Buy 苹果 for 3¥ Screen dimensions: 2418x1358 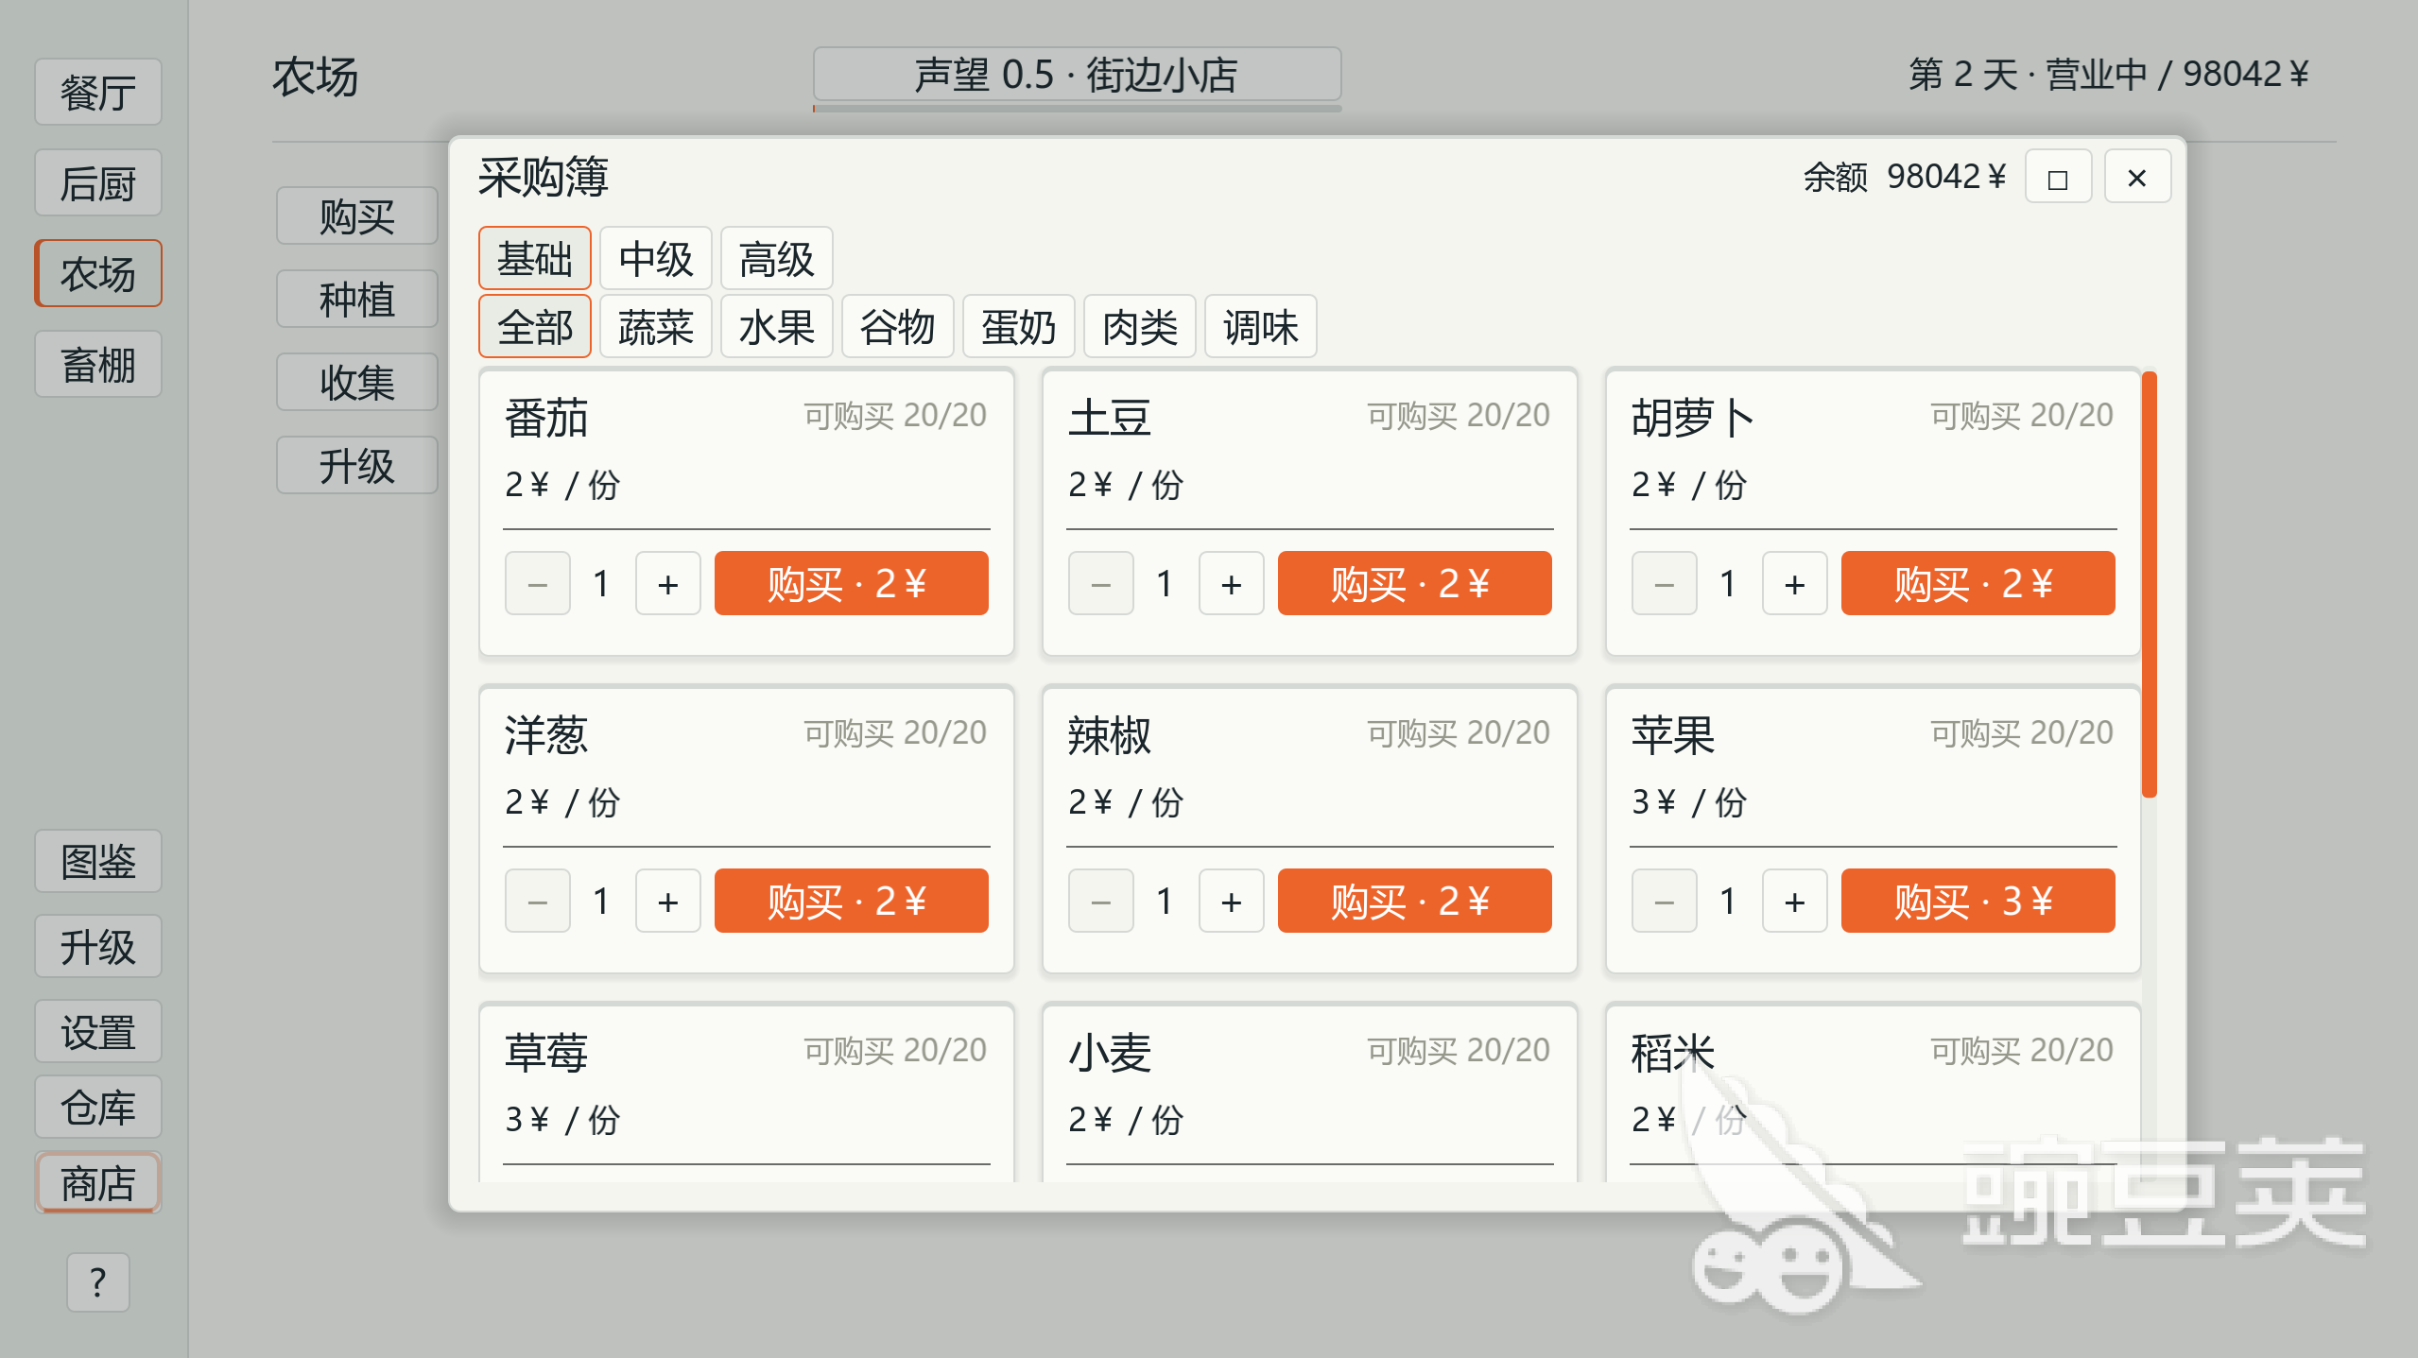1978,902
